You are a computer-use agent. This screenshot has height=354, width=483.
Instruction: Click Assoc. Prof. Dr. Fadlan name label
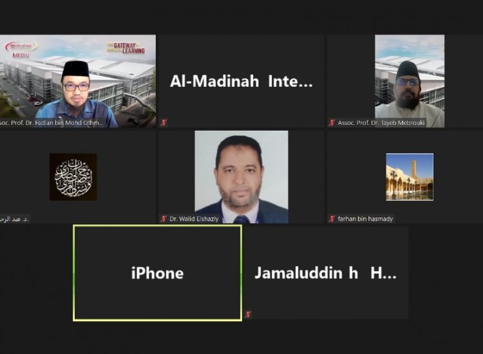point(51,122)
